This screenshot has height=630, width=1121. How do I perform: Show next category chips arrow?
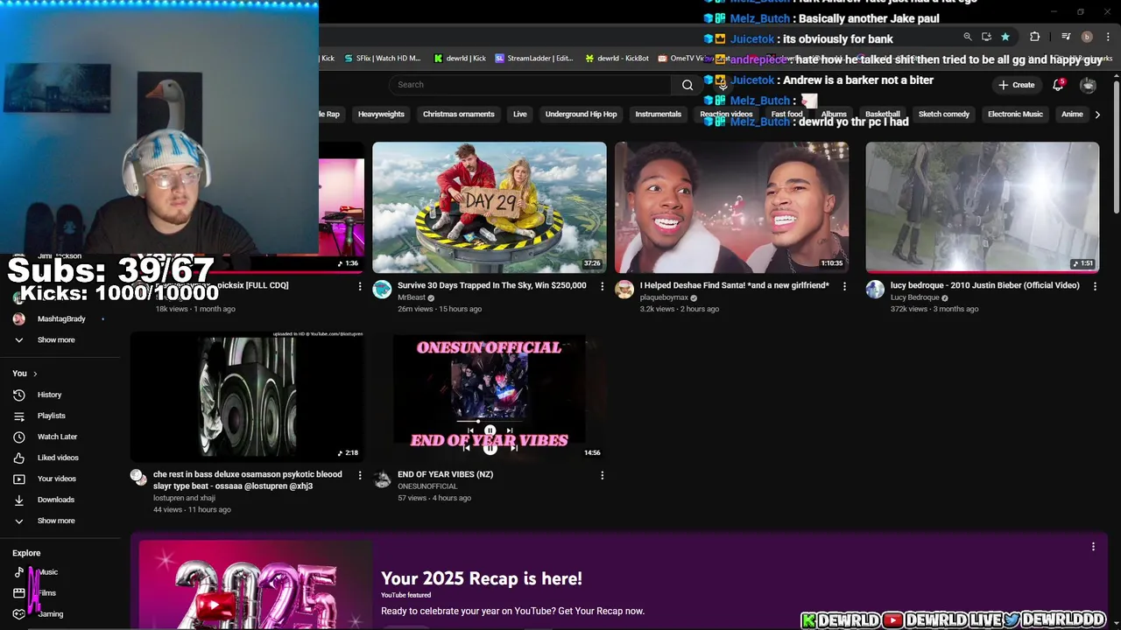(1097, 115)
